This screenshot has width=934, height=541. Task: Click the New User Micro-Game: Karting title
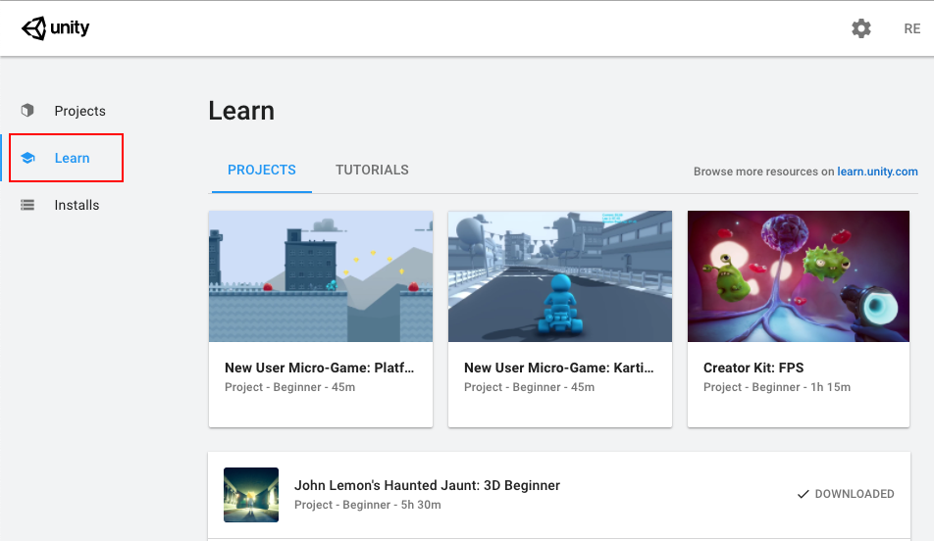[x=558, y=369]
